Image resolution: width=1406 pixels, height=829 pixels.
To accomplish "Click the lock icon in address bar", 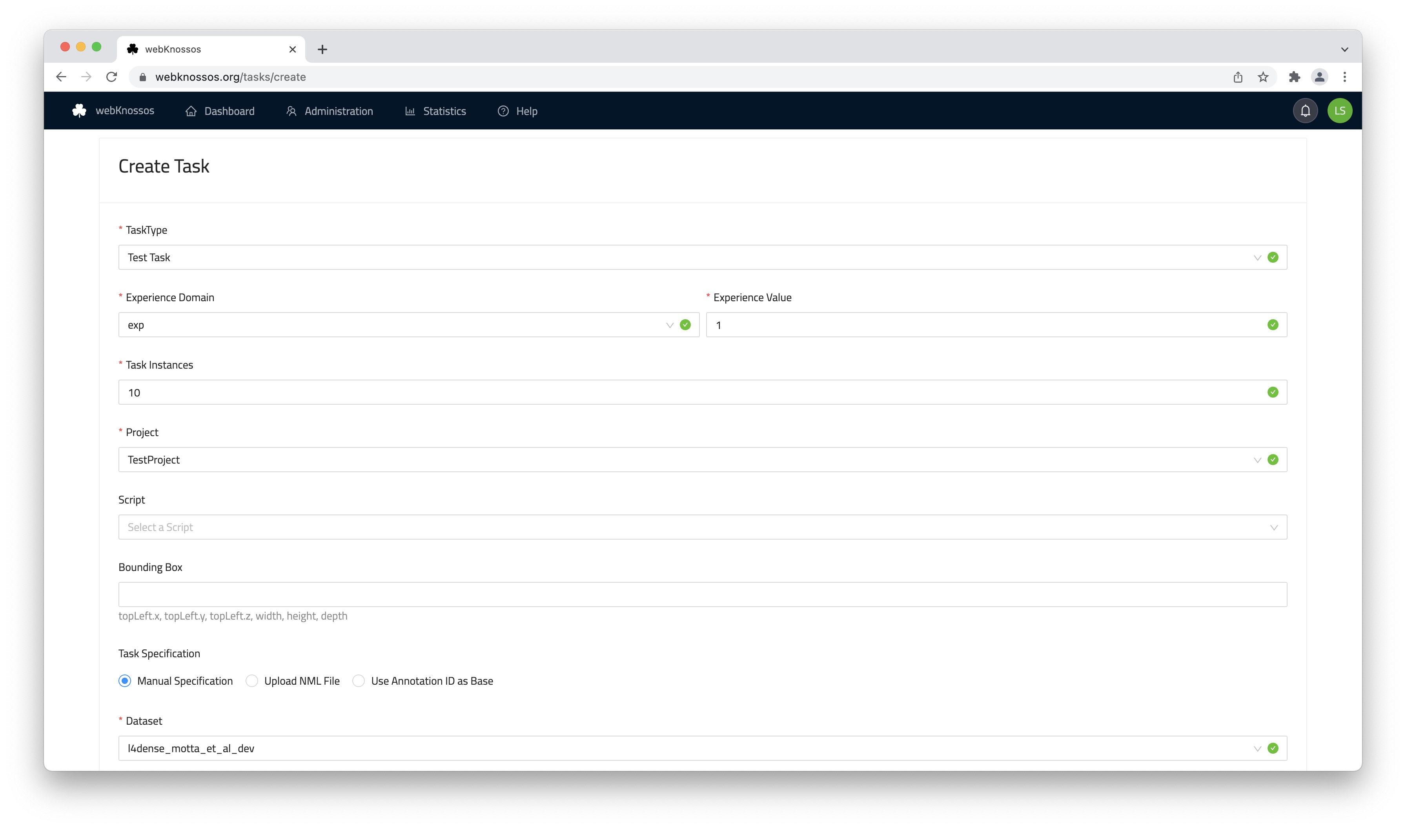I will (142, 77).
